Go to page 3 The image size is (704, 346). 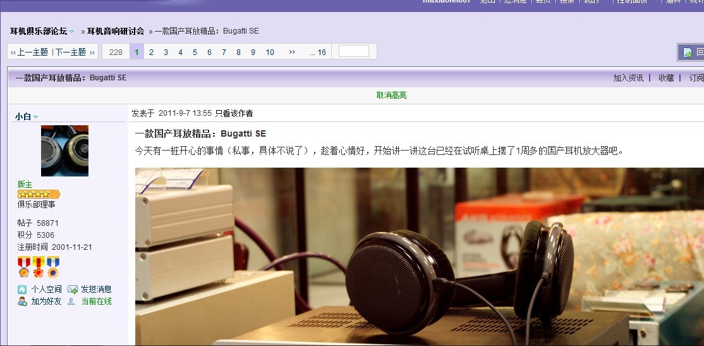166,52
